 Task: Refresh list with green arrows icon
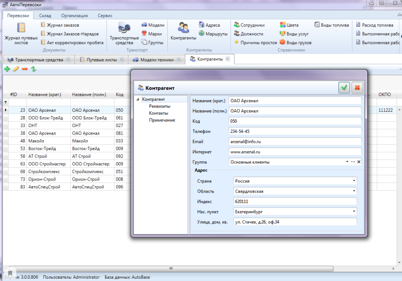(33, 69)
